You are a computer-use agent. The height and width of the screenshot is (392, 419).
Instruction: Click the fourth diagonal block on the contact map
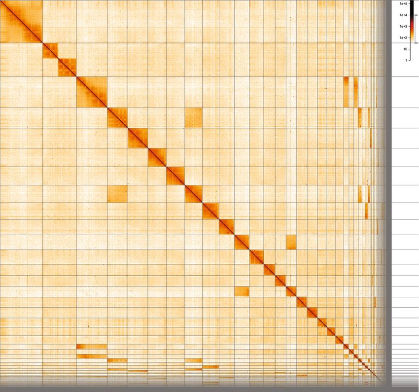coord(92,92)
